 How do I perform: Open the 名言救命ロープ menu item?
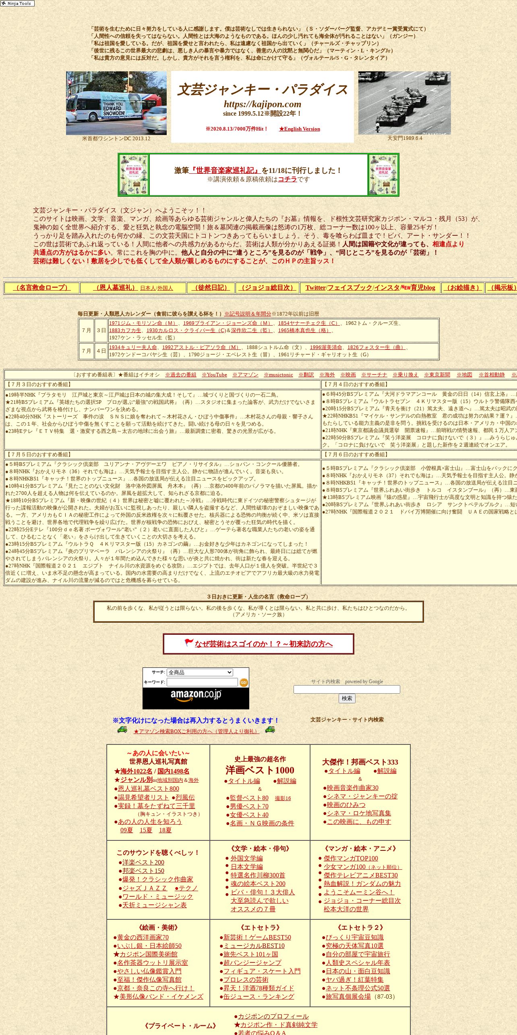(42, 287)
